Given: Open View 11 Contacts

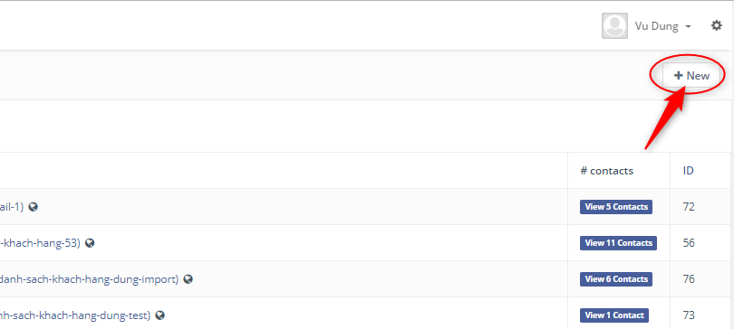Looking at the screenshot, I should tap(618, 243).
